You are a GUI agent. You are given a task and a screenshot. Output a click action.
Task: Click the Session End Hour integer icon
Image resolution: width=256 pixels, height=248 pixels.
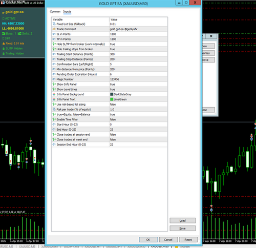(x=54, y=144)
